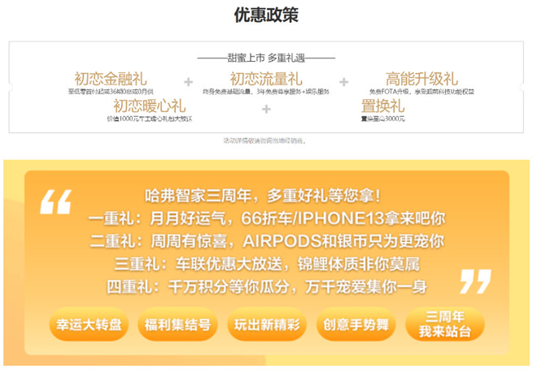Click the 置换至高3000元 text
Image resolution: width=537 pixels, height=371 pixels.
(383, 119)
